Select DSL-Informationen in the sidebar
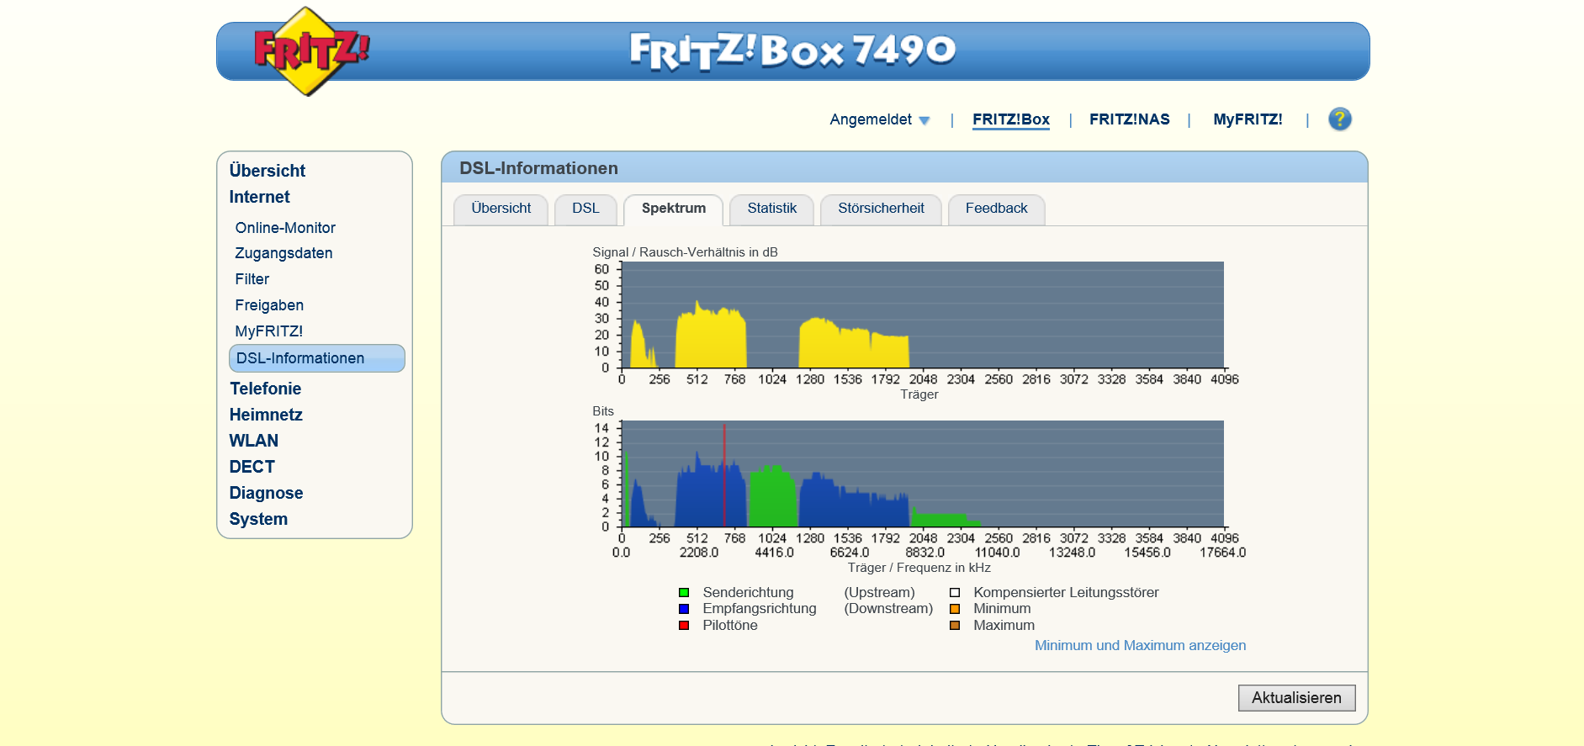 click(x=317, y=358)
